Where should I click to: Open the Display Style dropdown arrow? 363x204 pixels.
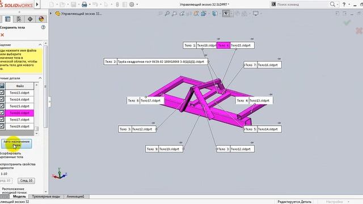pos(220,14)
